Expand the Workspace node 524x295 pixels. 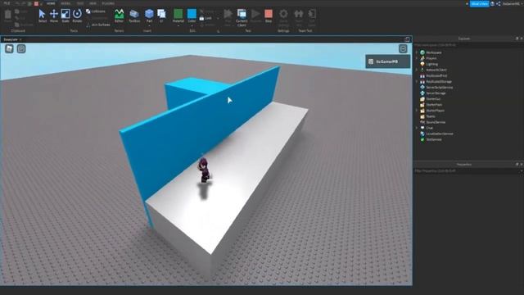pos(417,52)
